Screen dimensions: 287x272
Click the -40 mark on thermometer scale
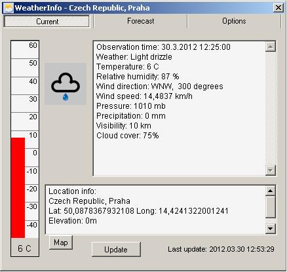click(31, 225)
